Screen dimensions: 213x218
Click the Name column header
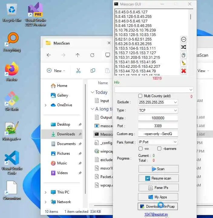[x=103, y=83]
